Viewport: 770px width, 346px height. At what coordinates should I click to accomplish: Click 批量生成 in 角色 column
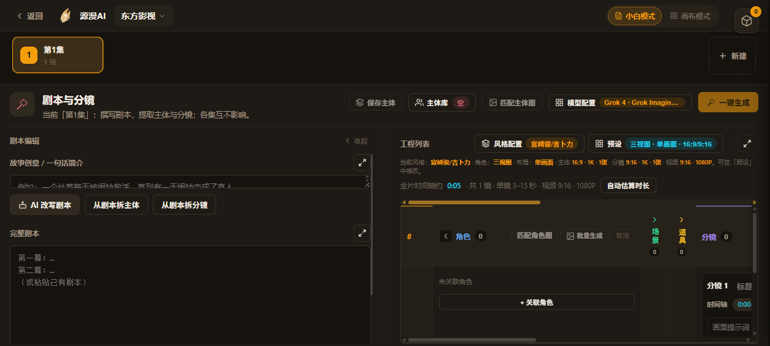point(585,236)
